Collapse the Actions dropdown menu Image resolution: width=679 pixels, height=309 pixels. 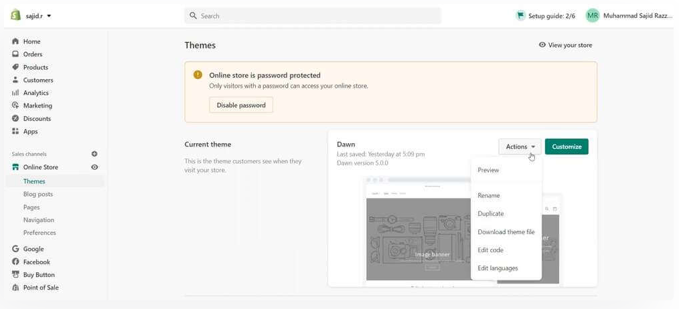click(520, 146)
